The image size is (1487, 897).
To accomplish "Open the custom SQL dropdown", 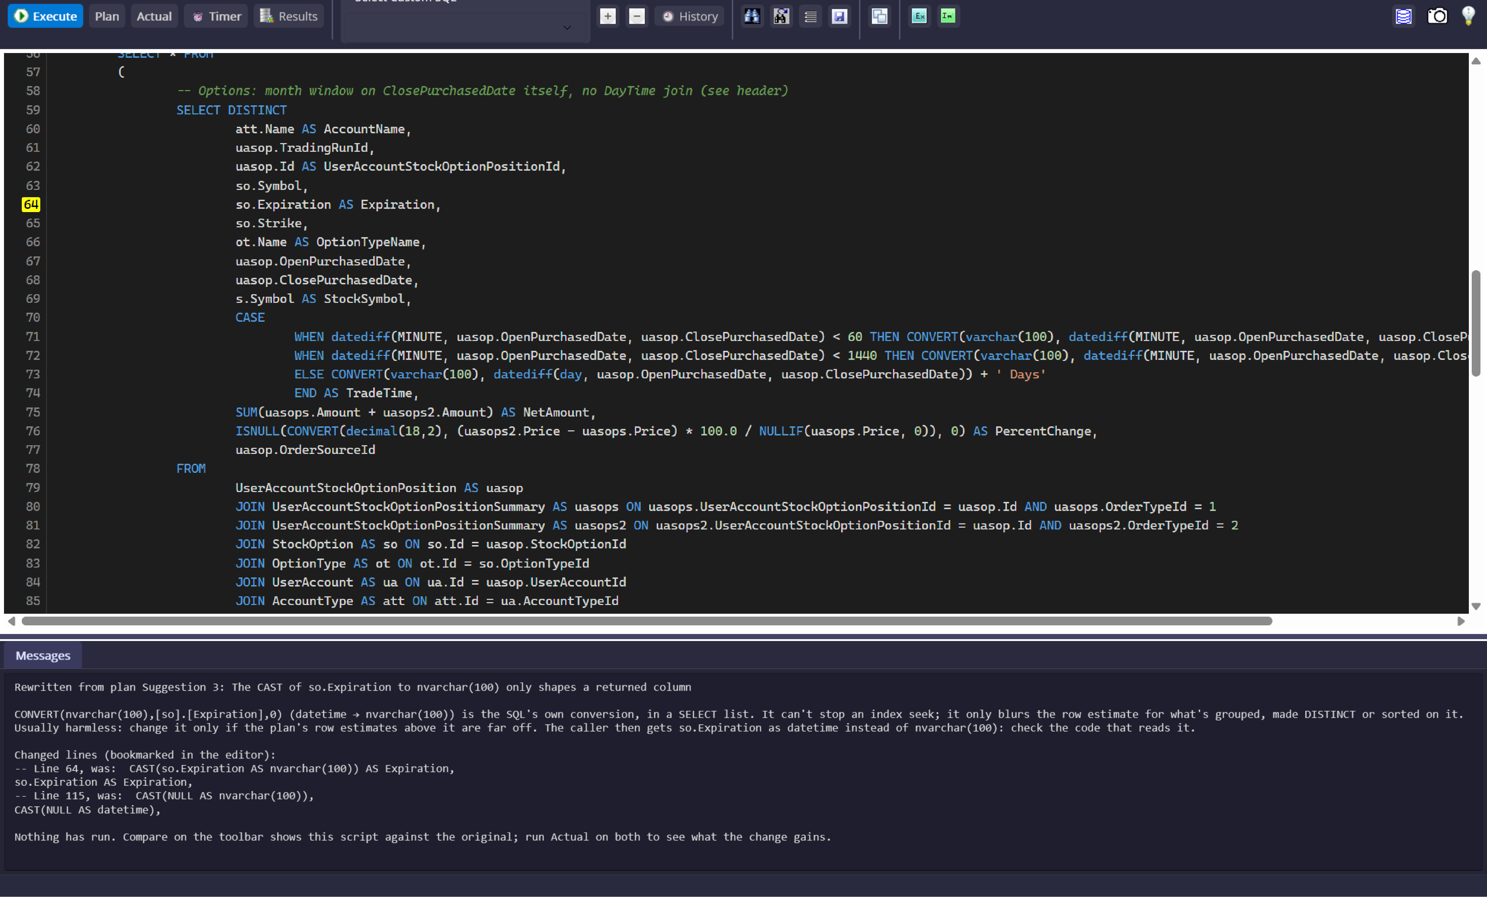I will 465,21.
